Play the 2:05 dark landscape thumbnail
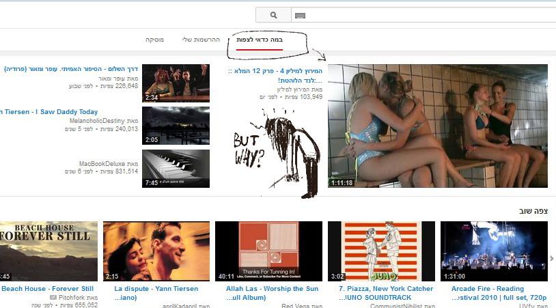 click(x=176, y=126)
